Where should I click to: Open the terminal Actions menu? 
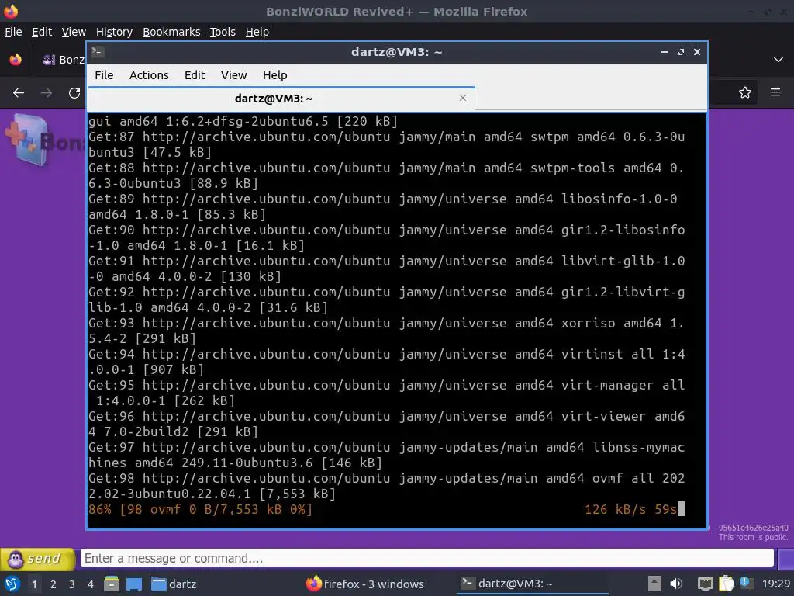tap(149, 75)
